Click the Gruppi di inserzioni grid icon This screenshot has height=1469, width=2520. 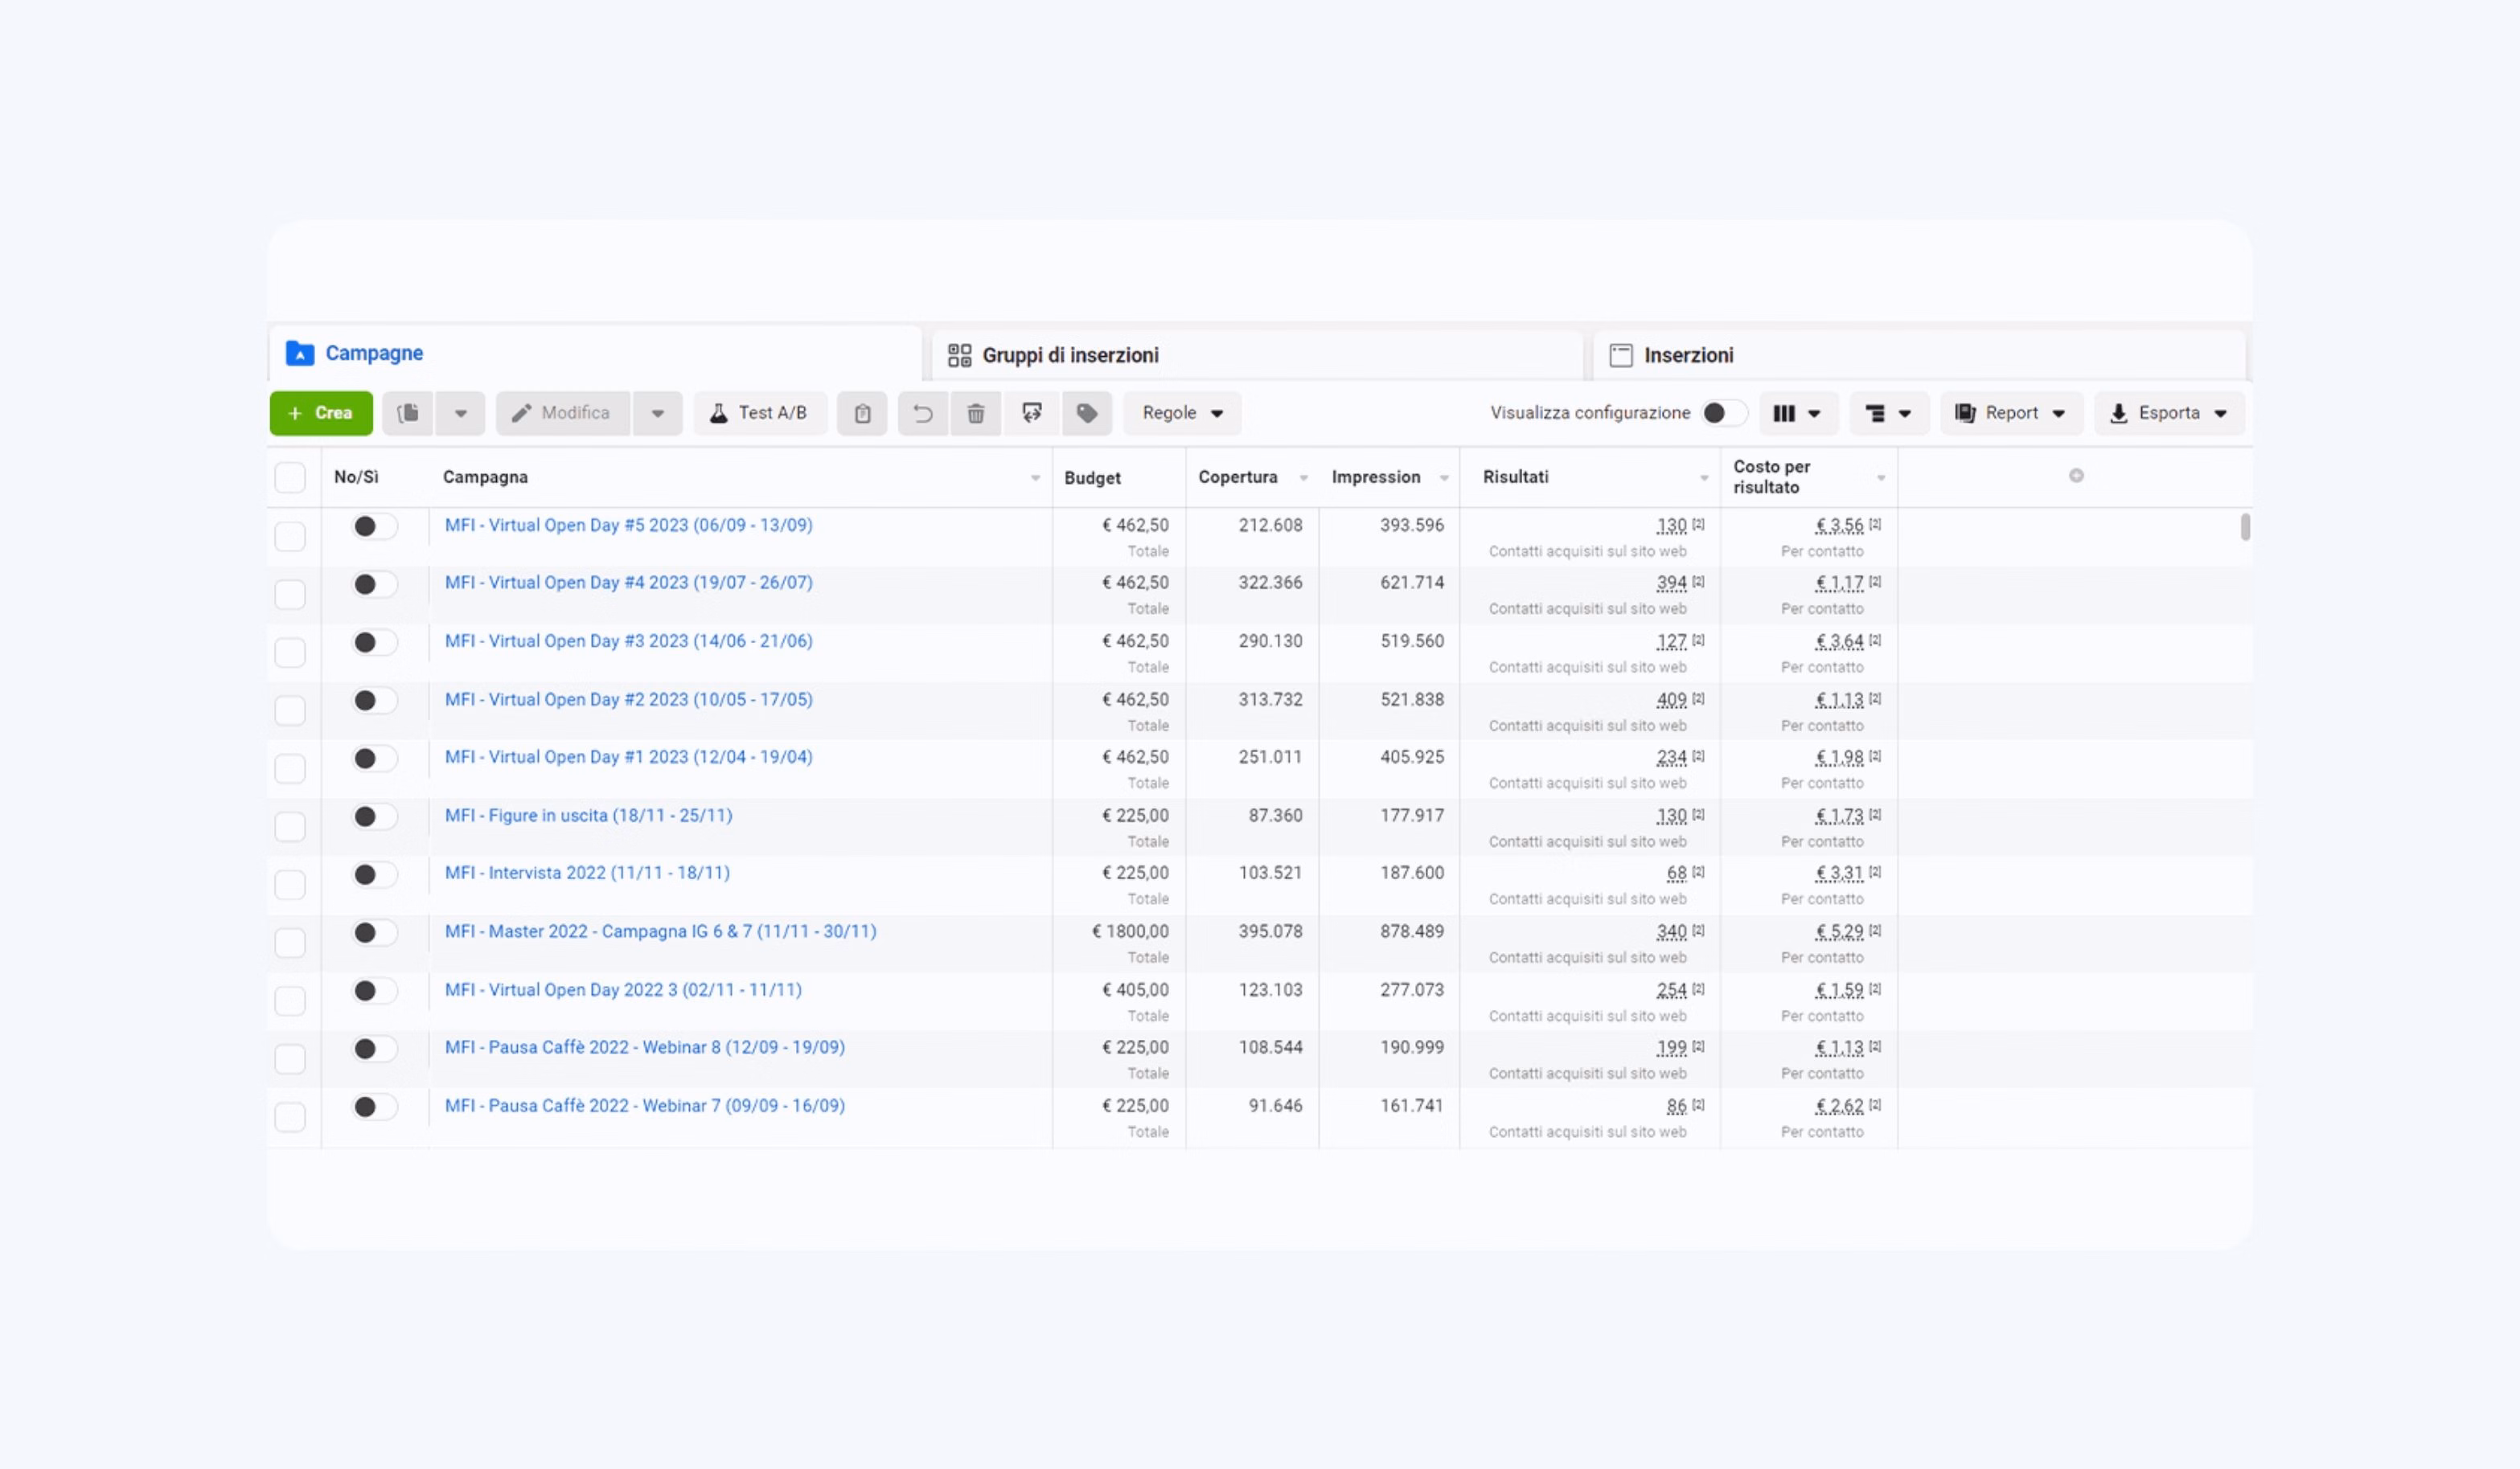959,354
